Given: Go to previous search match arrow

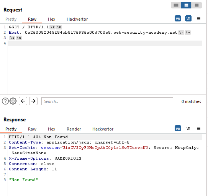Looking at the screenshot, I should pos(23,101).
